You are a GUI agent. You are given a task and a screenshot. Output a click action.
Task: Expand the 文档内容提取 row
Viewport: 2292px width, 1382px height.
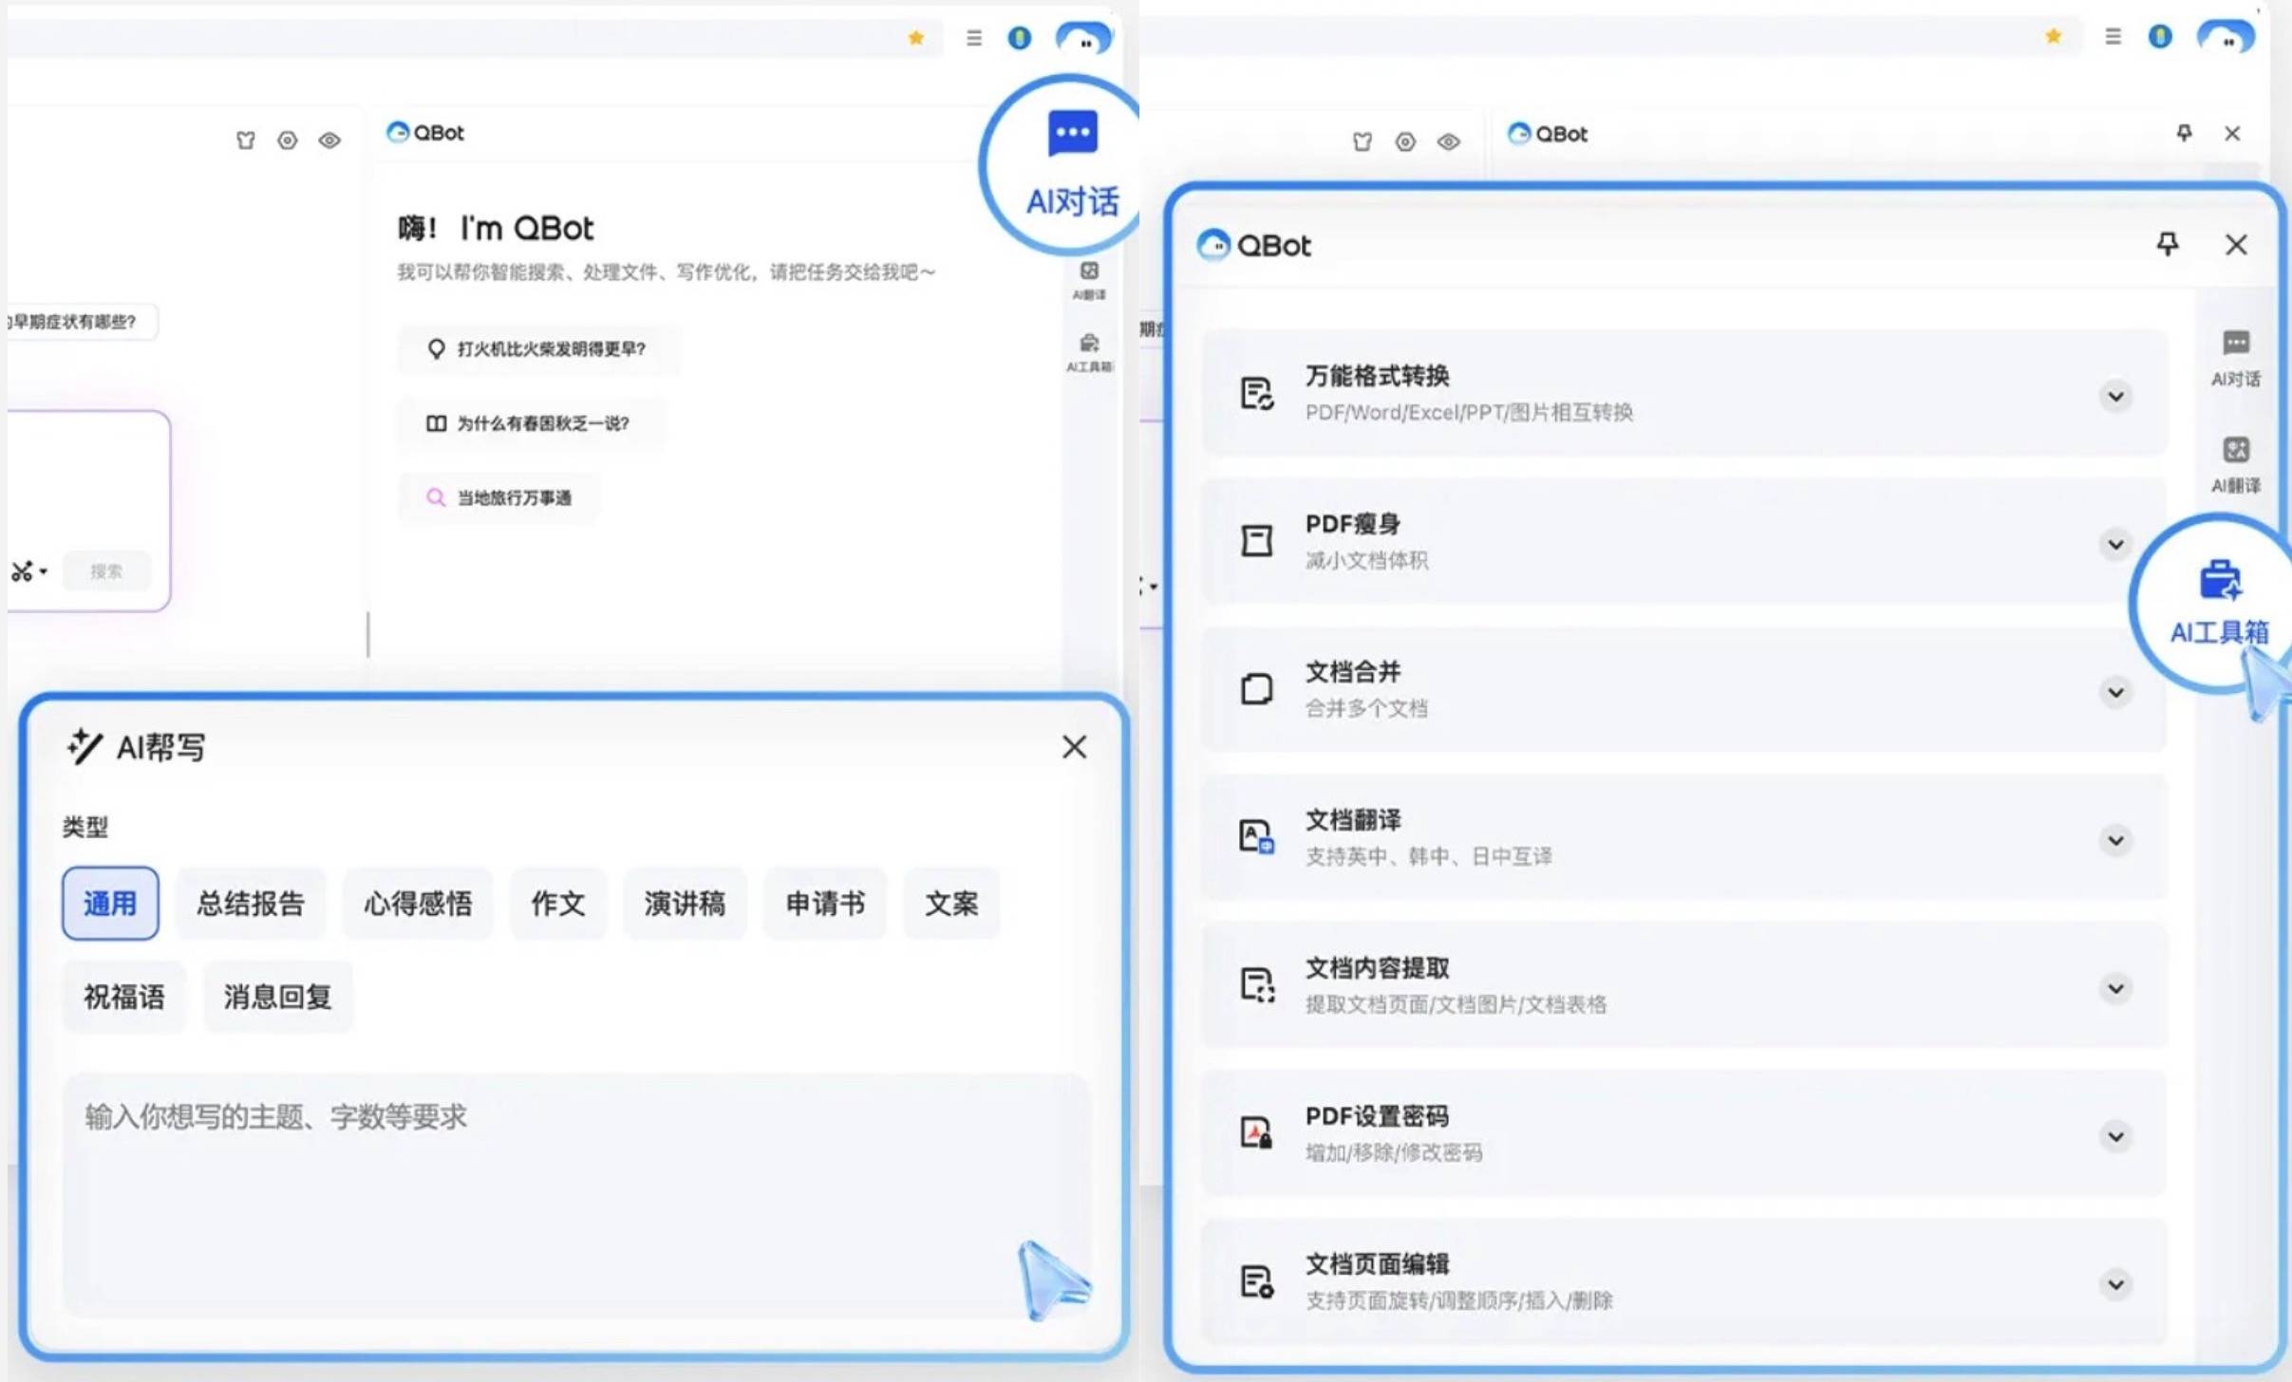point(2115,988)
